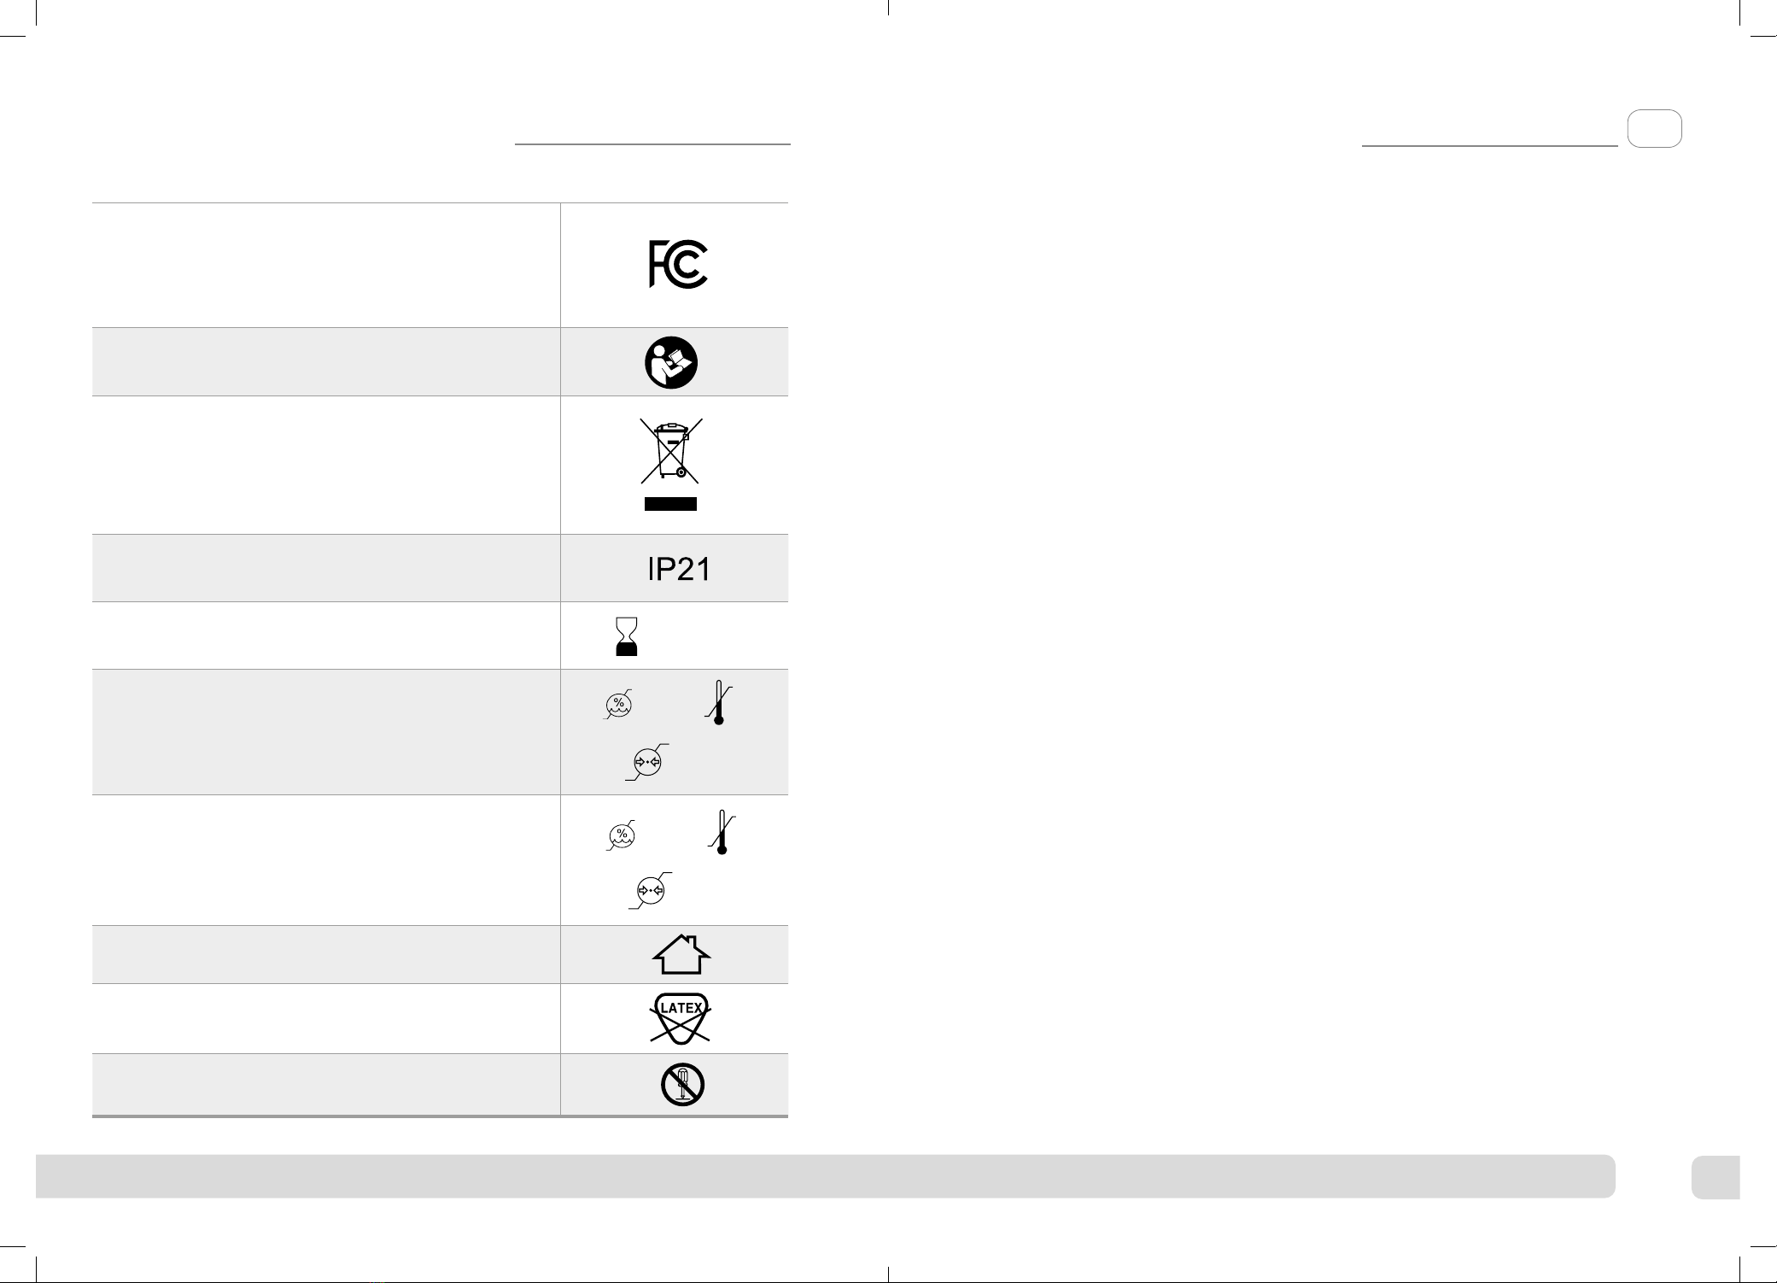Click the IP21 rating text

(x=679, y=570)
